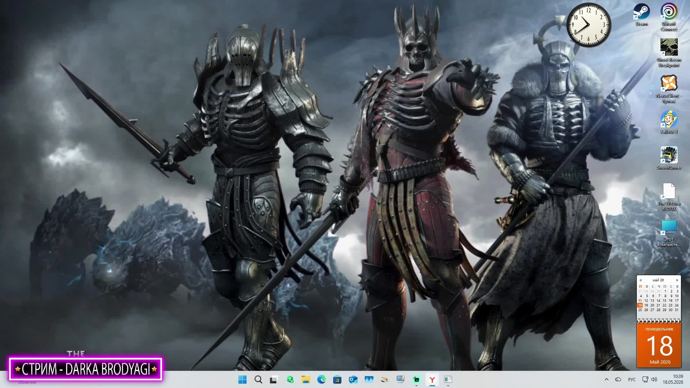Select the 'Этот компьютер' desktop icon
The image size is (690, 388).
(x=669, y=232)
